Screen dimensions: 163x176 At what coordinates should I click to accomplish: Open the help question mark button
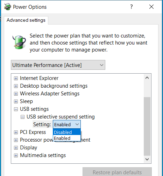132,7
